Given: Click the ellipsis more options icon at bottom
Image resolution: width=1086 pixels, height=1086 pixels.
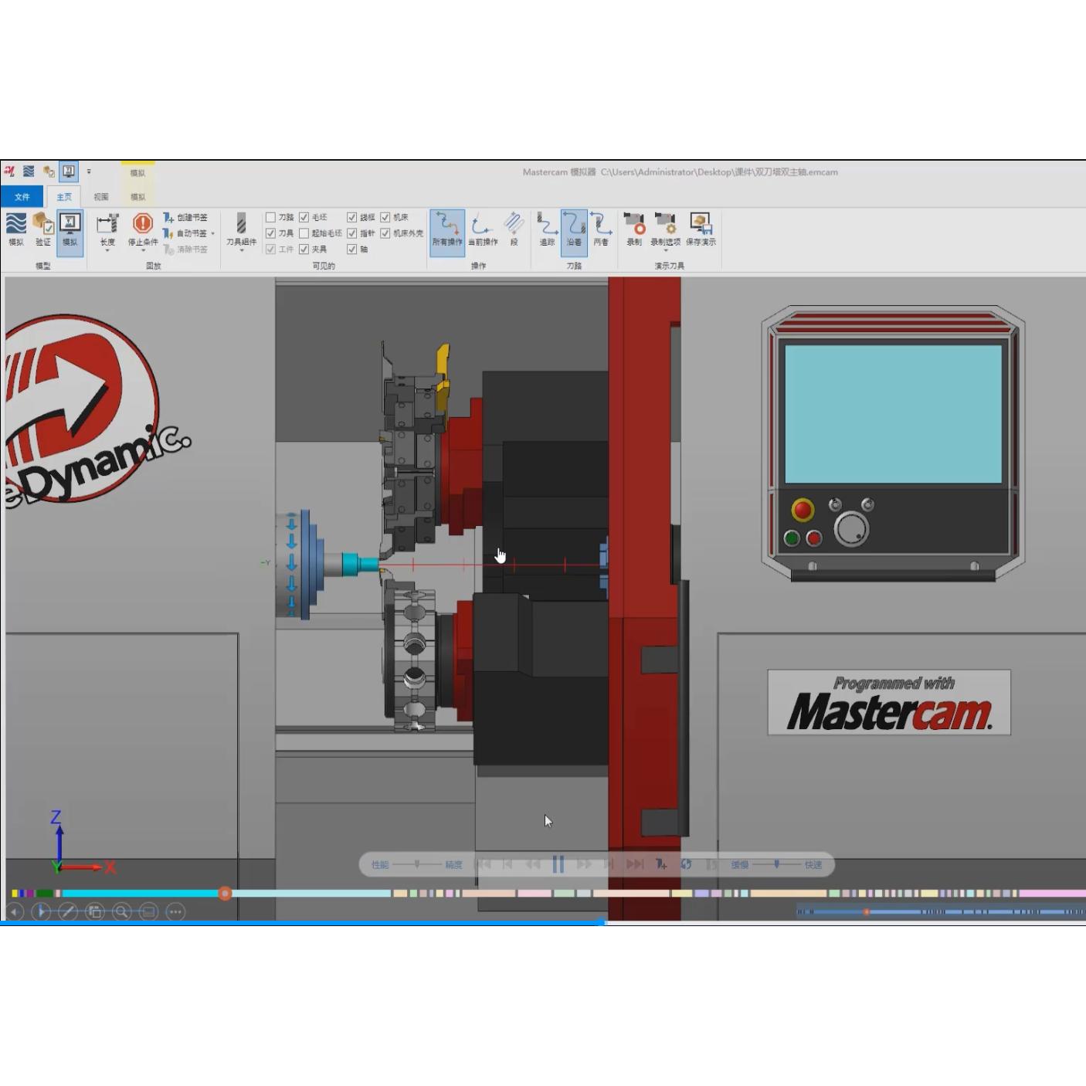Looking at the screenshot, I should coord(175,912).
